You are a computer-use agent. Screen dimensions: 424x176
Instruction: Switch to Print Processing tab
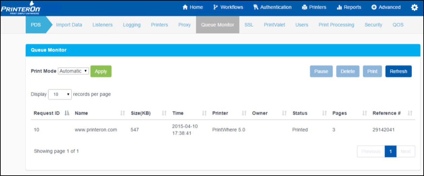(x=336, y=25)
